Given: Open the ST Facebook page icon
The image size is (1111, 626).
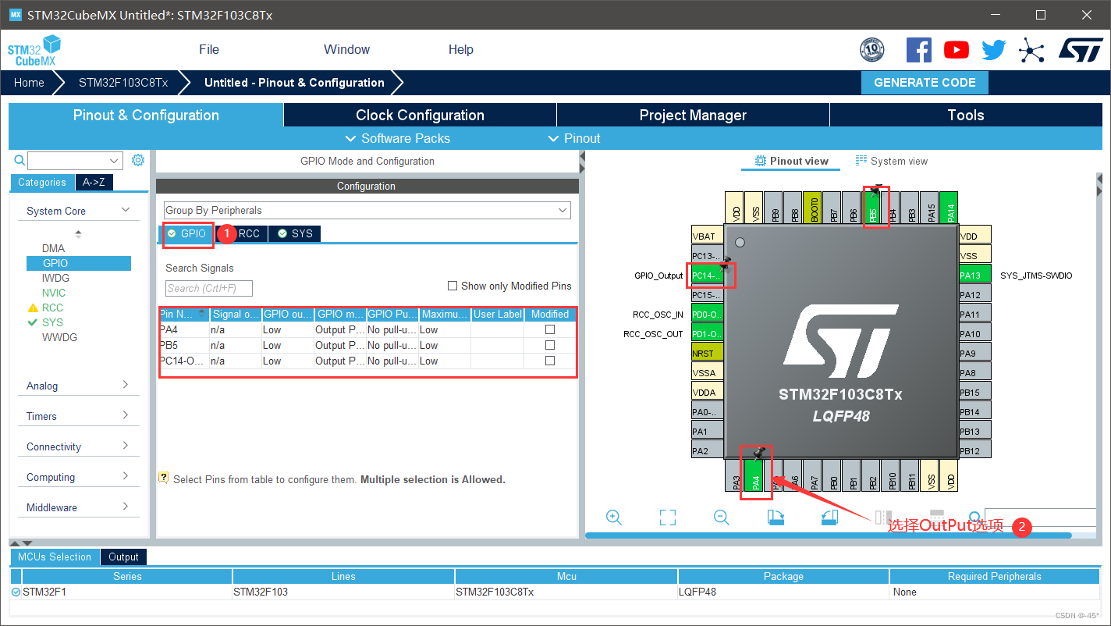Looking at the screenshot, I should tap(919, 50).
